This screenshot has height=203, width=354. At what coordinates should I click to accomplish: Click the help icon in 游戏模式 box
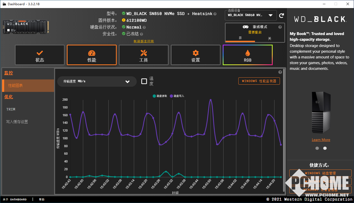[x=280, y=27]
